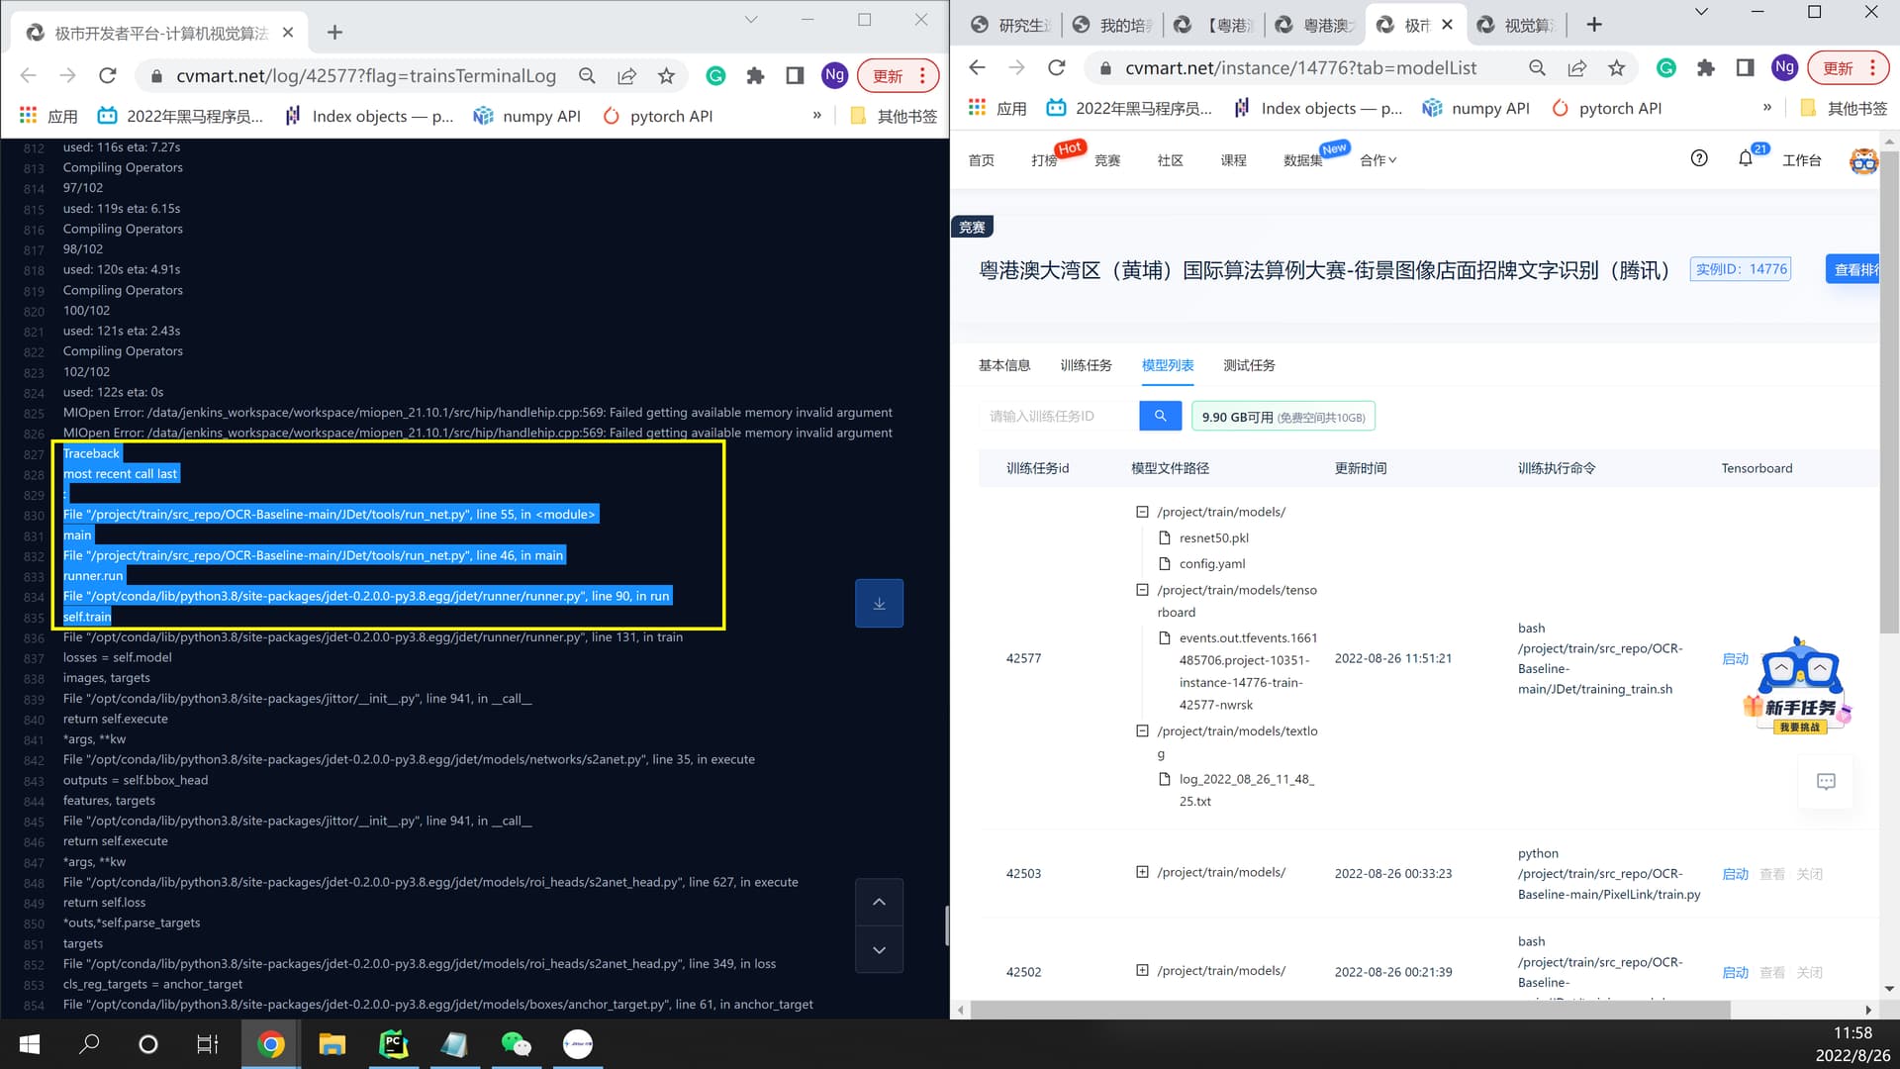
Task: Switch to the 测试任务 tab
Action: click(x=1249, y=365)
